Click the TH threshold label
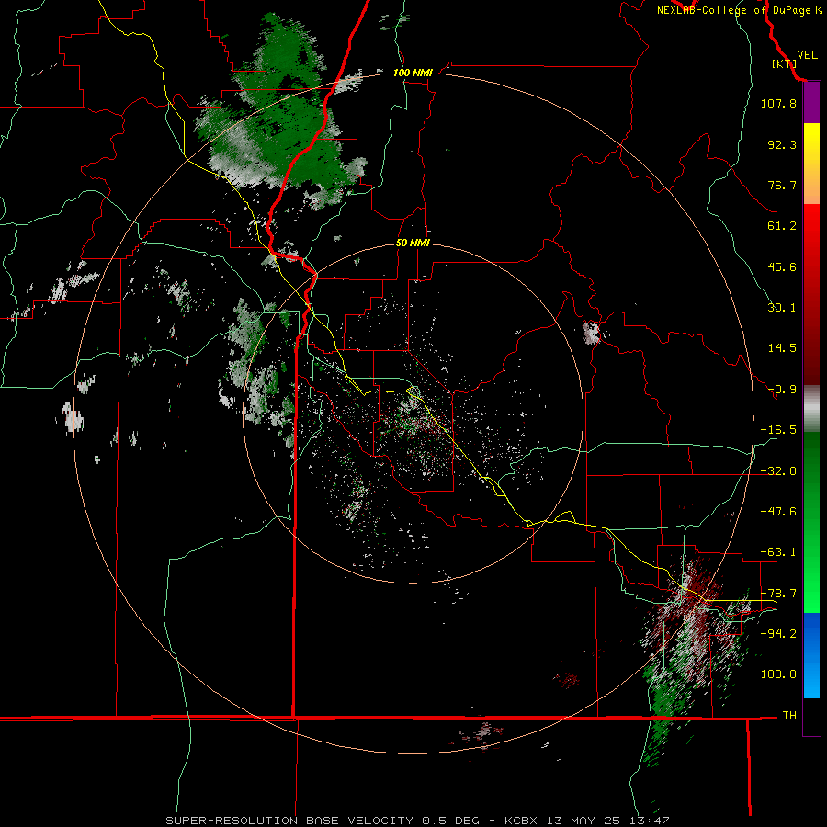This screenshot has width=827, height=827. (x=789, y=716)
